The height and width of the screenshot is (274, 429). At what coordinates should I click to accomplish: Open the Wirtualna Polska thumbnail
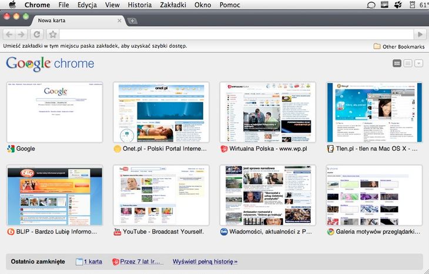[267, 112]
